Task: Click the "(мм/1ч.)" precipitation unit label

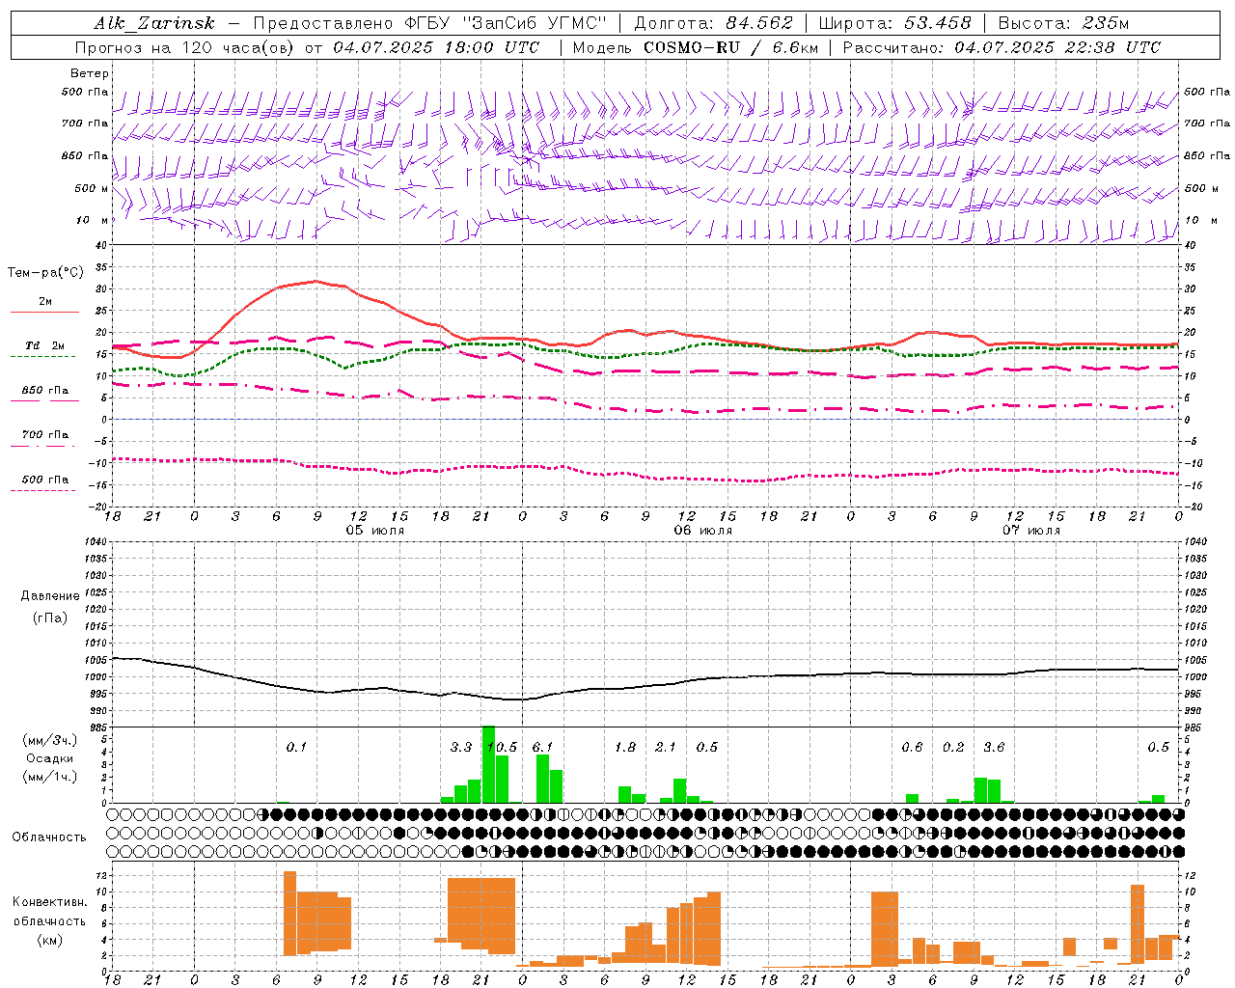Action: [49, 777]
